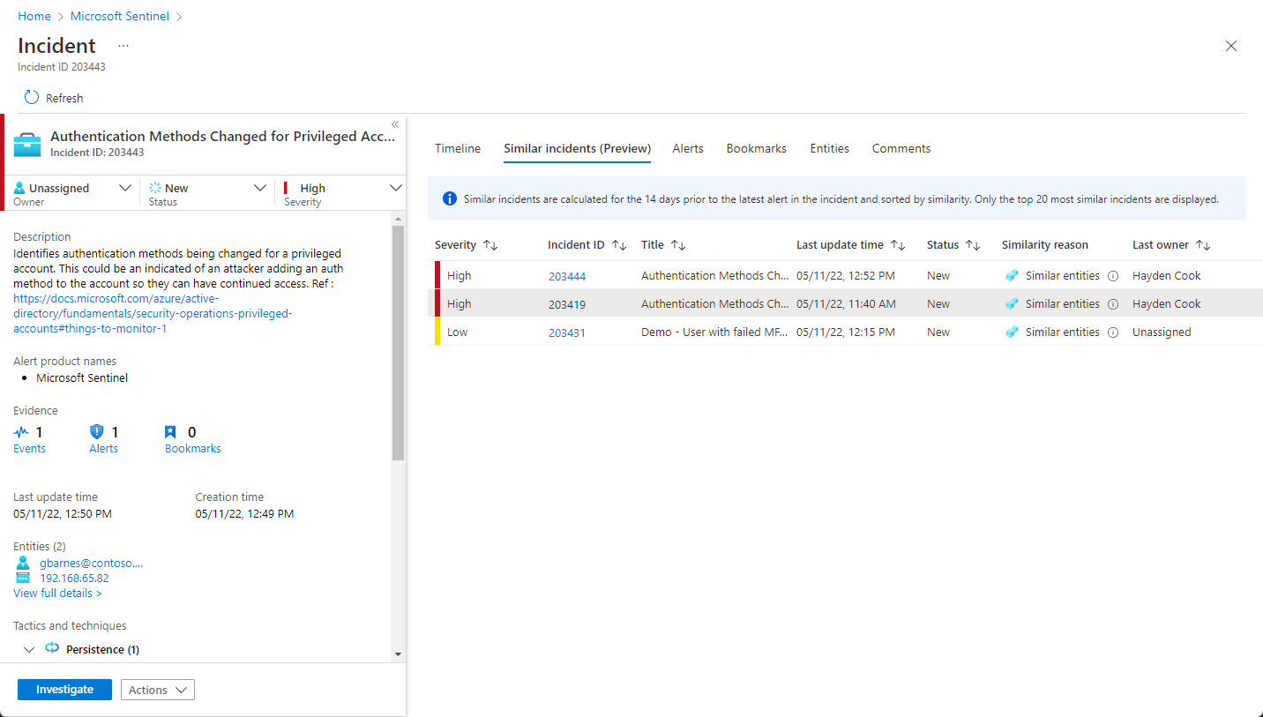Open similar incident 203444

567,276
